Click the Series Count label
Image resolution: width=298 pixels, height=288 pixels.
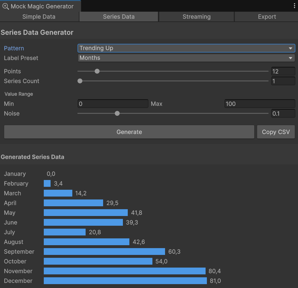click(x=21, y=81)
